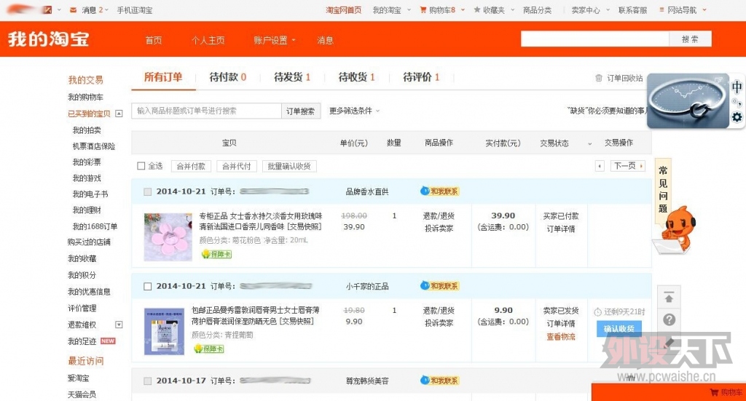Click the 购物车 cart icon in top bar
Viewport: 746px width, 401px height.
click(423, 10)
